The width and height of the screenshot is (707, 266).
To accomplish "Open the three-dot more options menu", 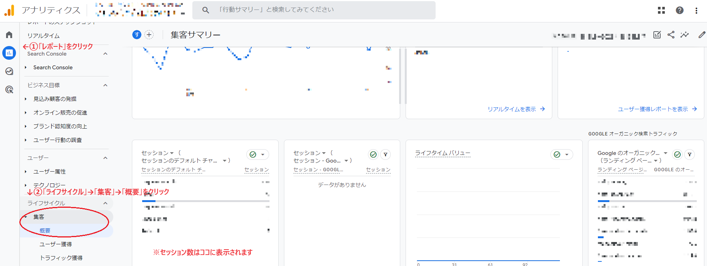I will coord(696,10).
